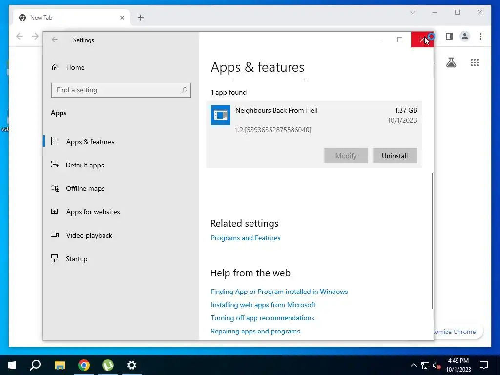Image resolution: width=500 pixels, height=375 pixels.
Task: Open Google apps grid in Chrome
Action: [475, 62]
